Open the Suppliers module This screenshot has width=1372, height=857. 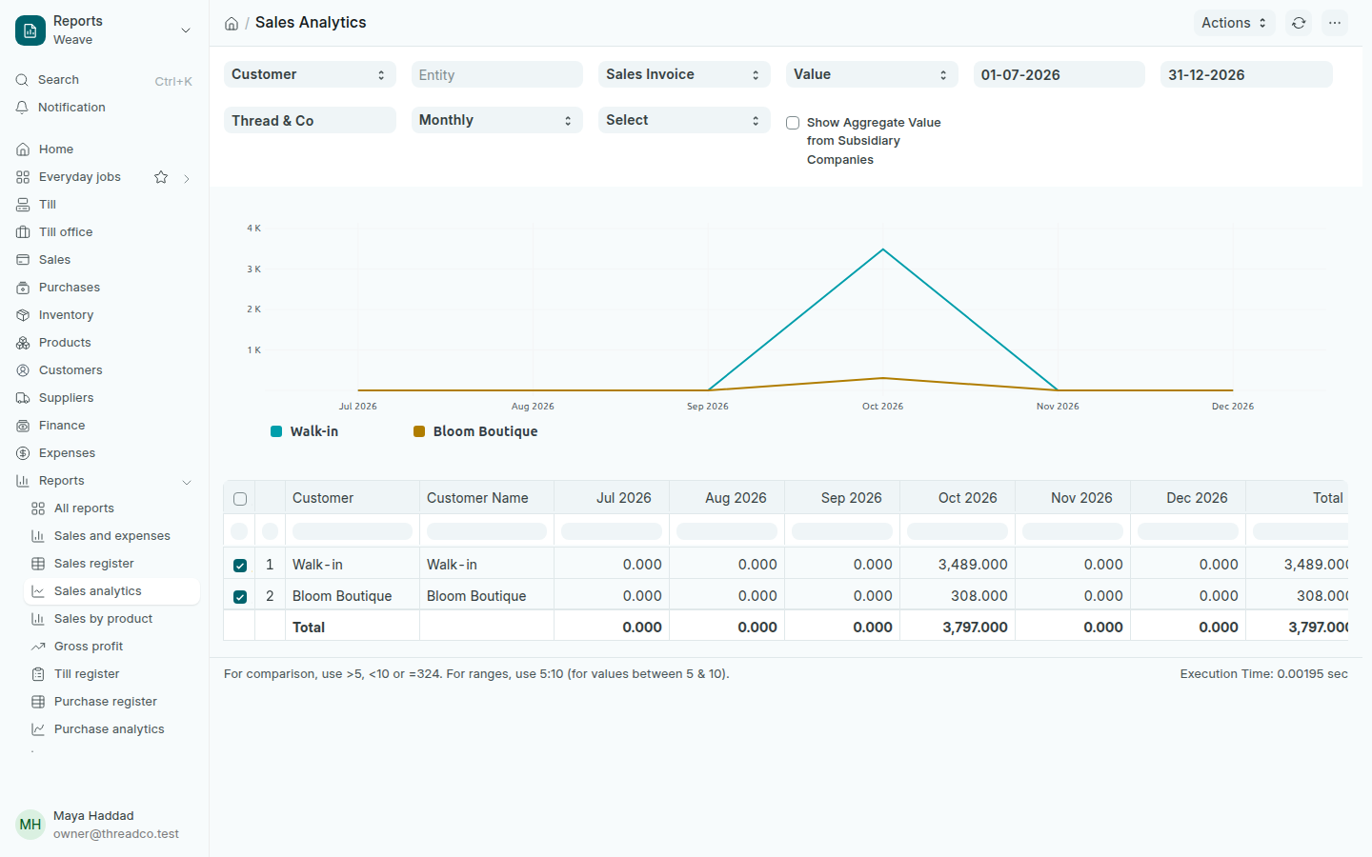point(104,398)
